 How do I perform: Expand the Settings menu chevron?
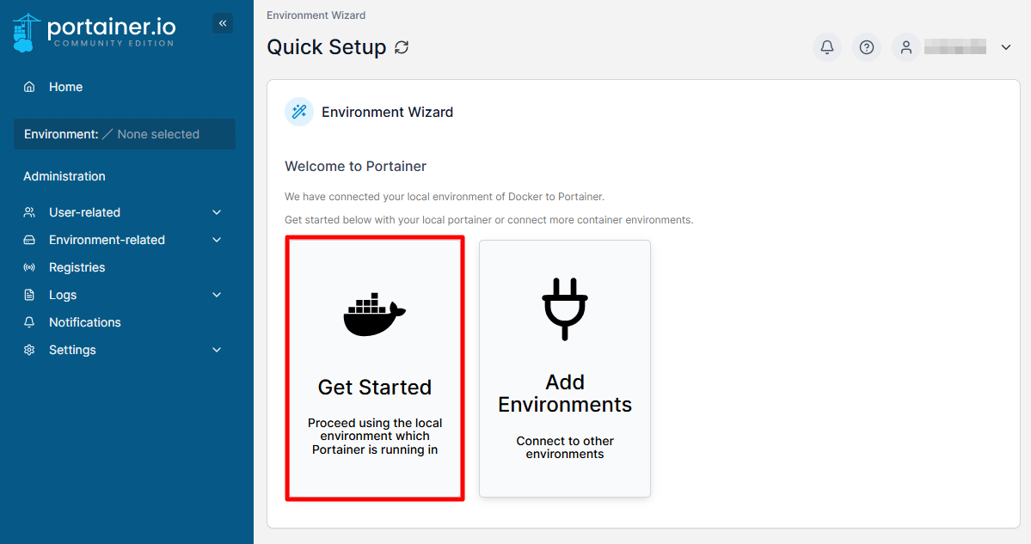(217, 350)
